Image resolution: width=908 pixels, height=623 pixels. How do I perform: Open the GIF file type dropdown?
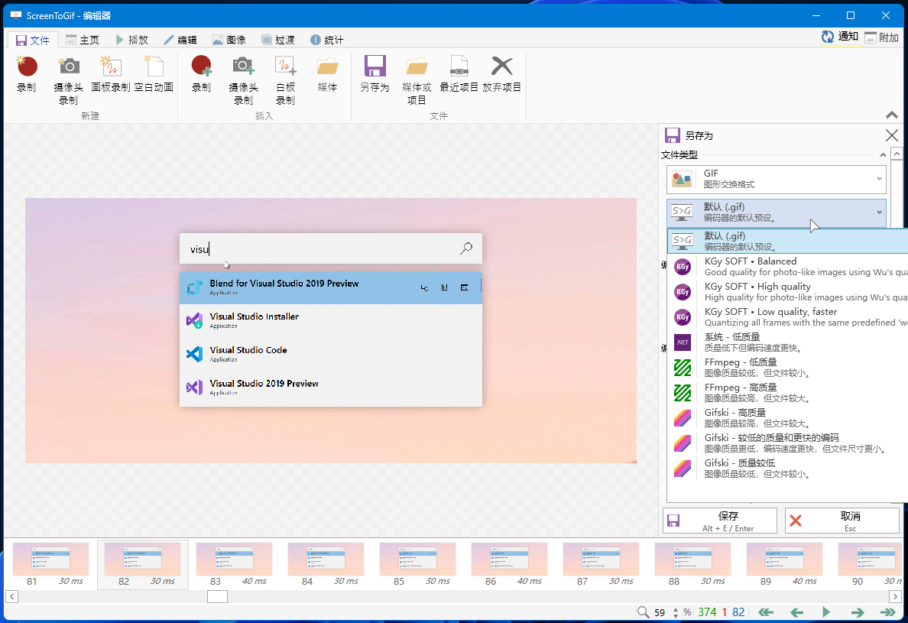pos(776,179)
